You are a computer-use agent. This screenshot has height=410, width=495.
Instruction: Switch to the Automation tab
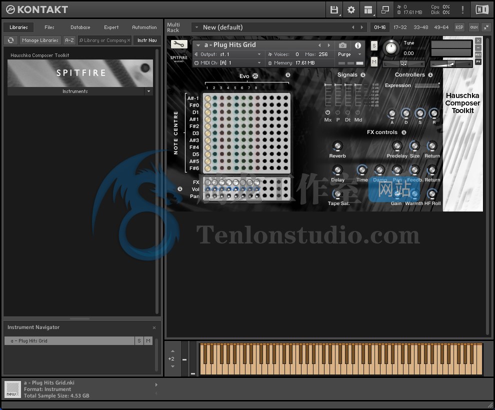[144, 27]
